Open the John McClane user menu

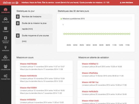tap(126, 3)
